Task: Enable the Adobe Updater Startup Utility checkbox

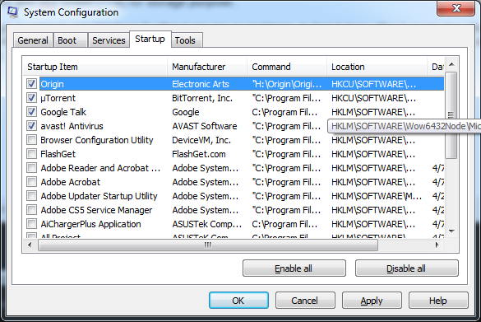Action: (31, 196)
